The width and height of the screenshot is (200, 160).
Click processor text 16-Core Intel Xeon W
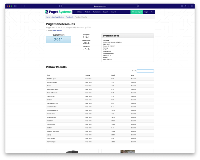tap(112, 42)
